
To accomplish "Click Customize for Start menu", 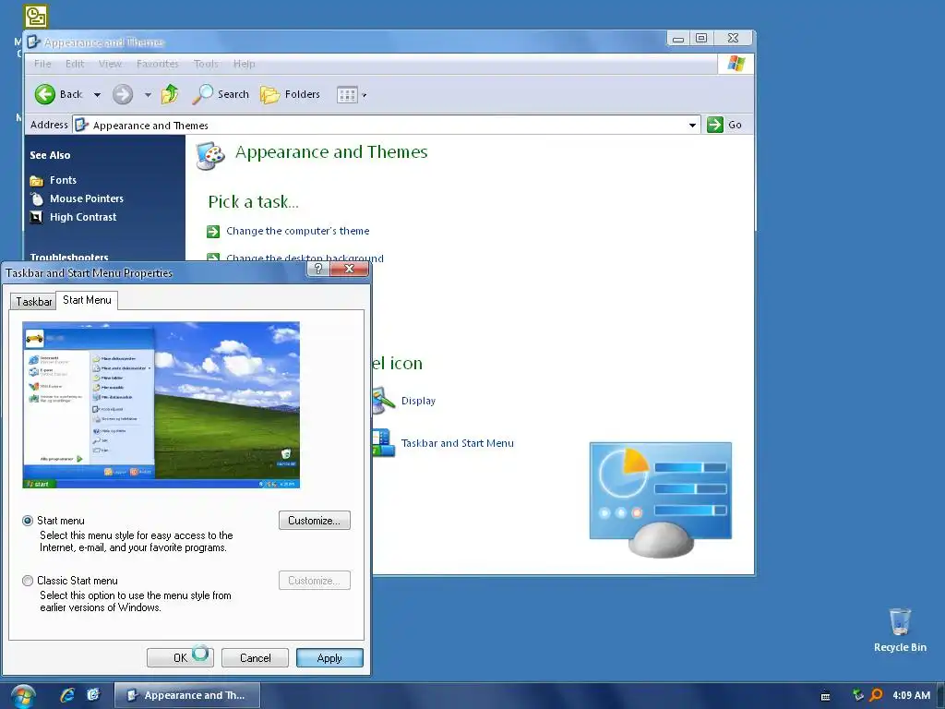I will click(314, 521).
